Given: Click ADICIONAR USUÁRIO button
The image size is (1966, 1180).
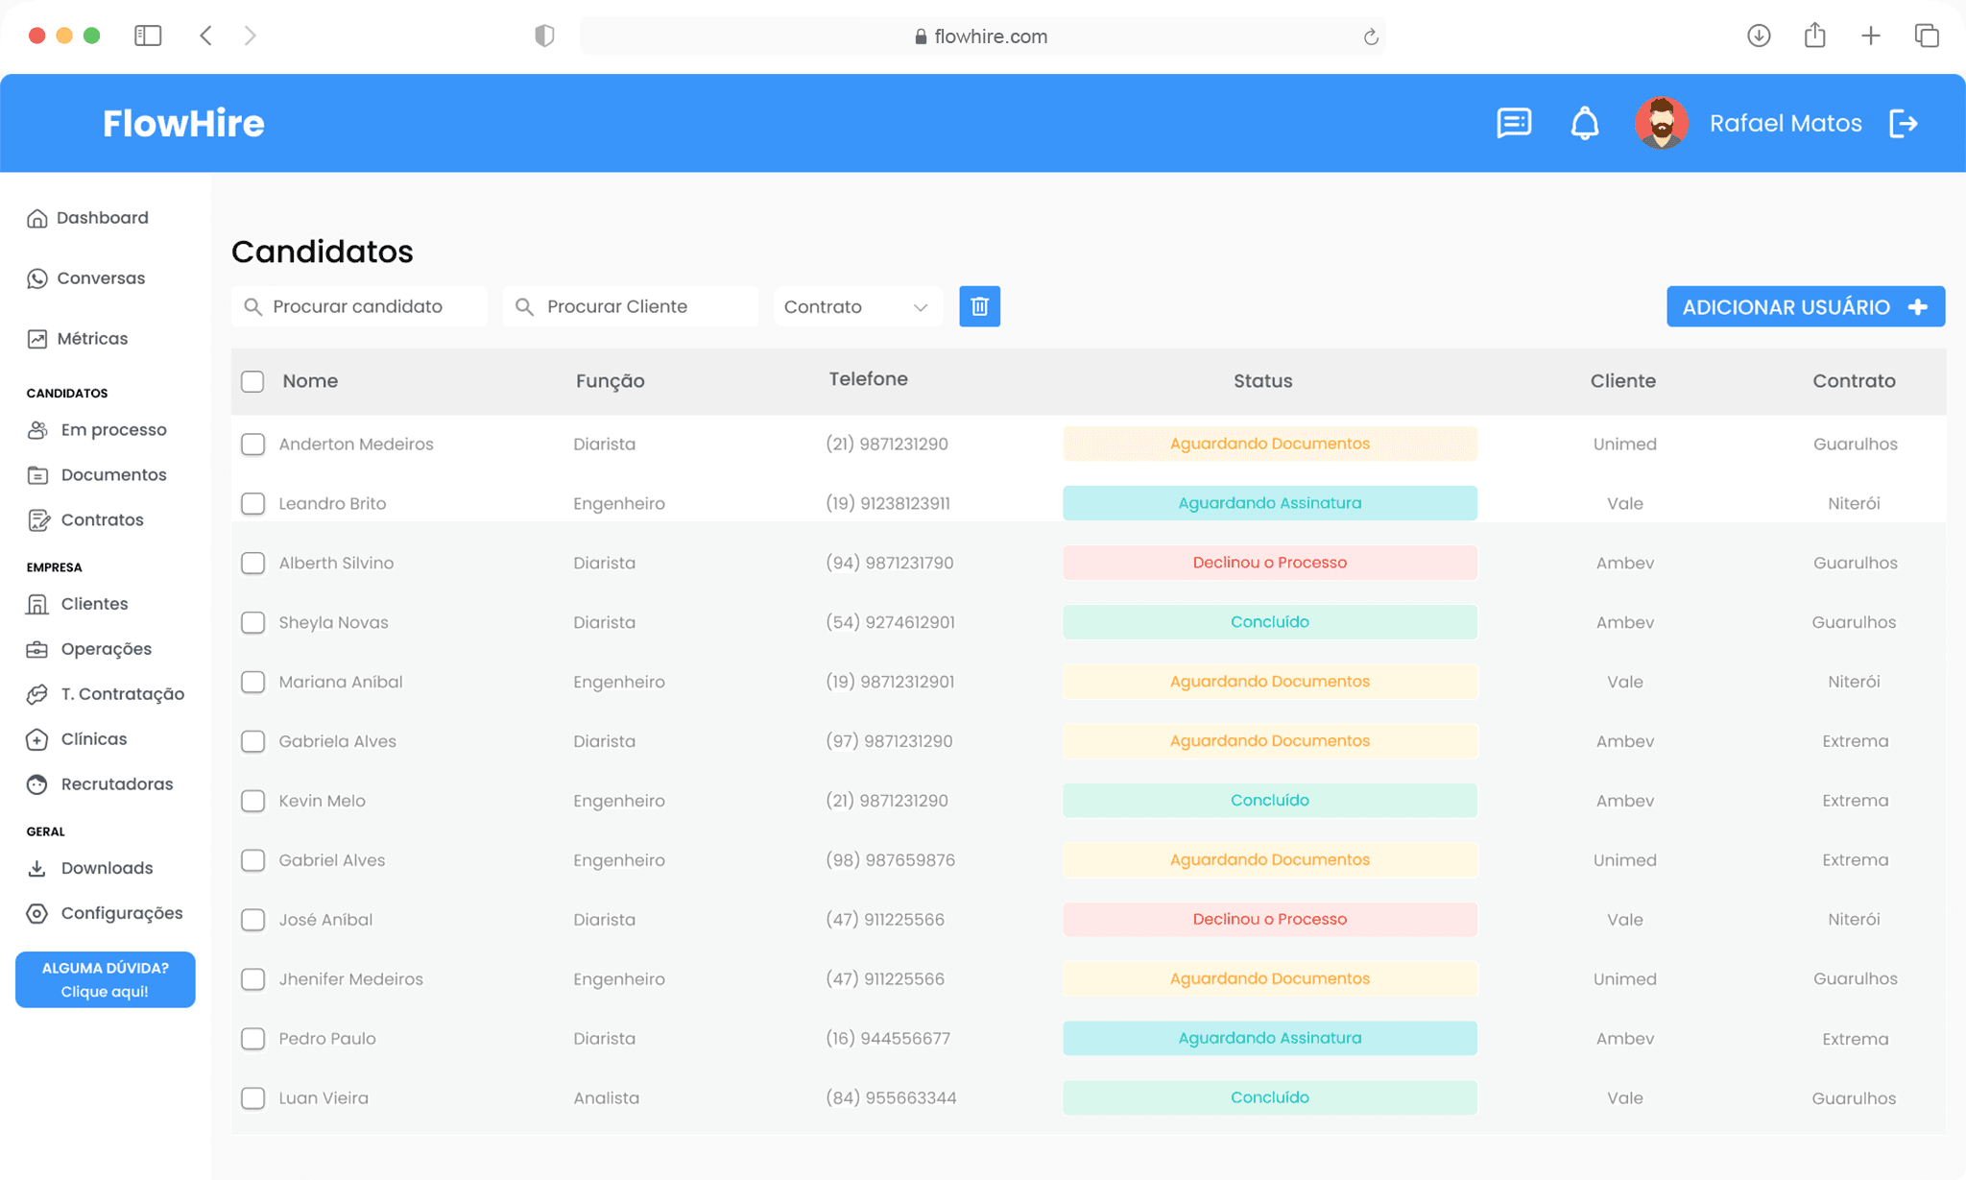Looking at the screenshot, I should pyautogui.click(x=1805, y=306).
